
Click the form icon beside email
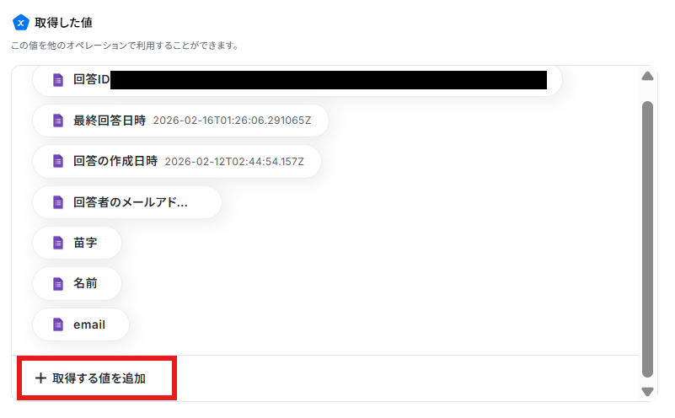coord(58,324)
